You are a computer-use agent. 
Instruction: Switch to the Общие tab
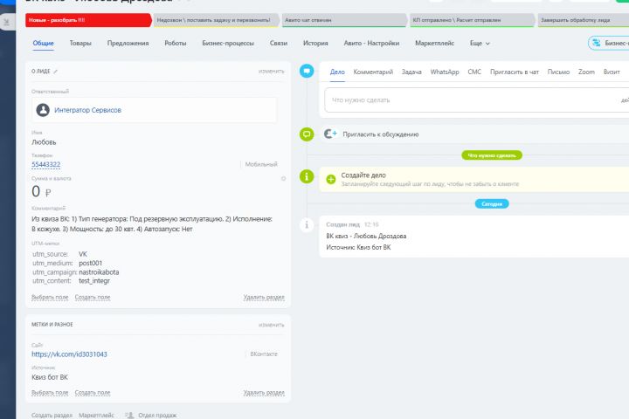point(43,43)
